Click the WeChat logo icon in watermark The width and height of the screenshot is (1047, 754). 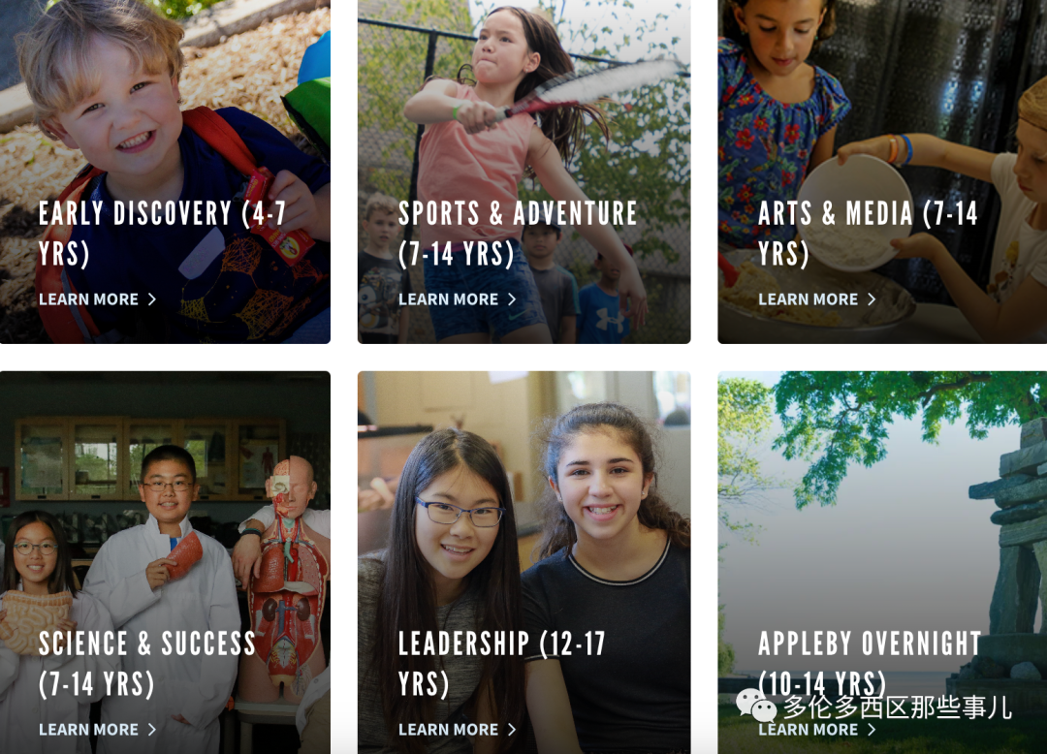756,706
